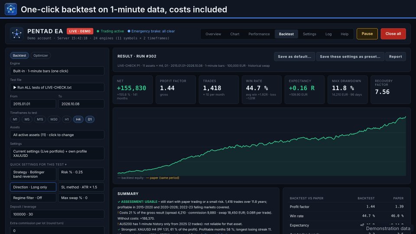
Task: Select the Backtest pill in the left panel
Action: point(19,55)
